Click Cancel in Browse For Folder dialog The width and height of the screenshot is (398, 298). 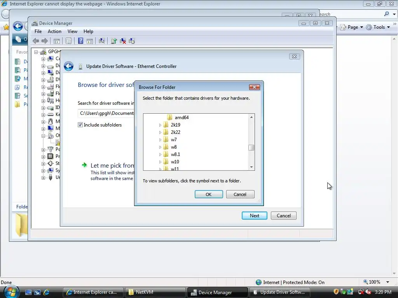240,194
